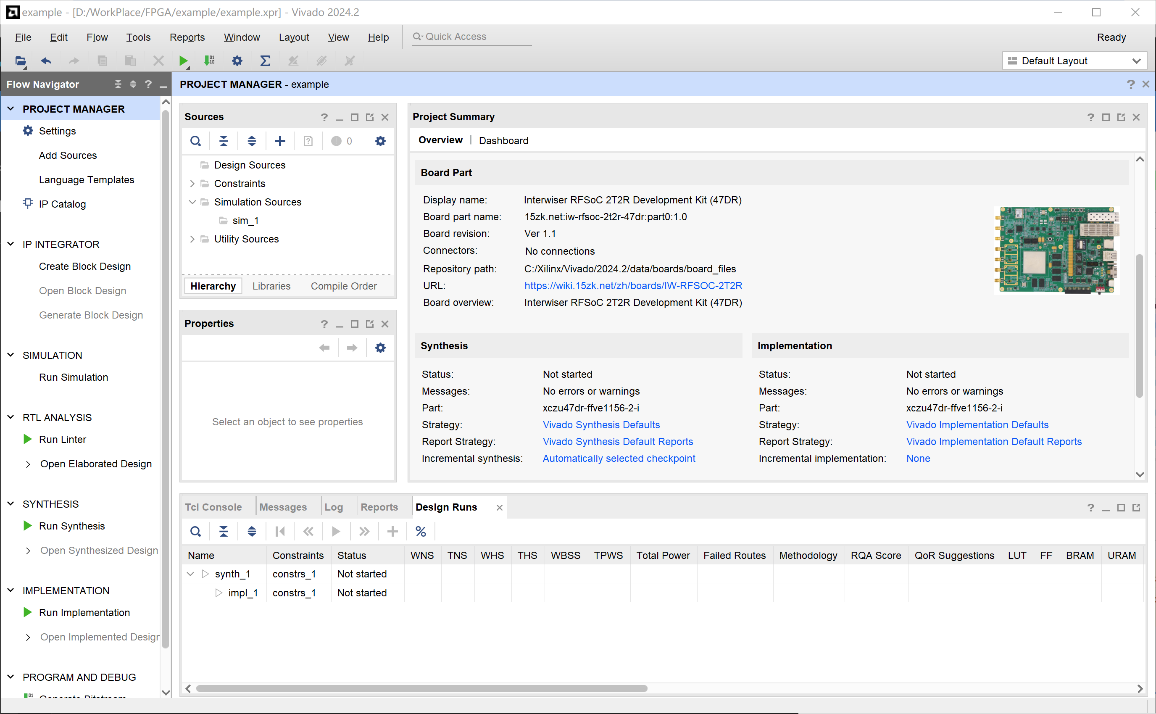Open the Default Layout dropdown
This screenshot has height=714, width=1156.
tap(1074, 61)
